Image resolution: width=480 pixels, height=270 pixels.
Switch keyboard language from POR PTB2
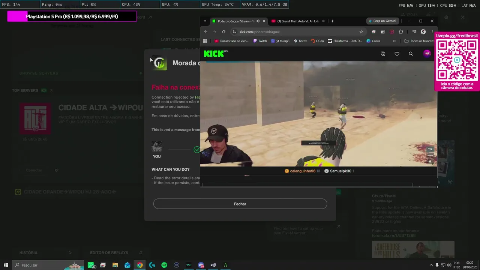[457, 265]
